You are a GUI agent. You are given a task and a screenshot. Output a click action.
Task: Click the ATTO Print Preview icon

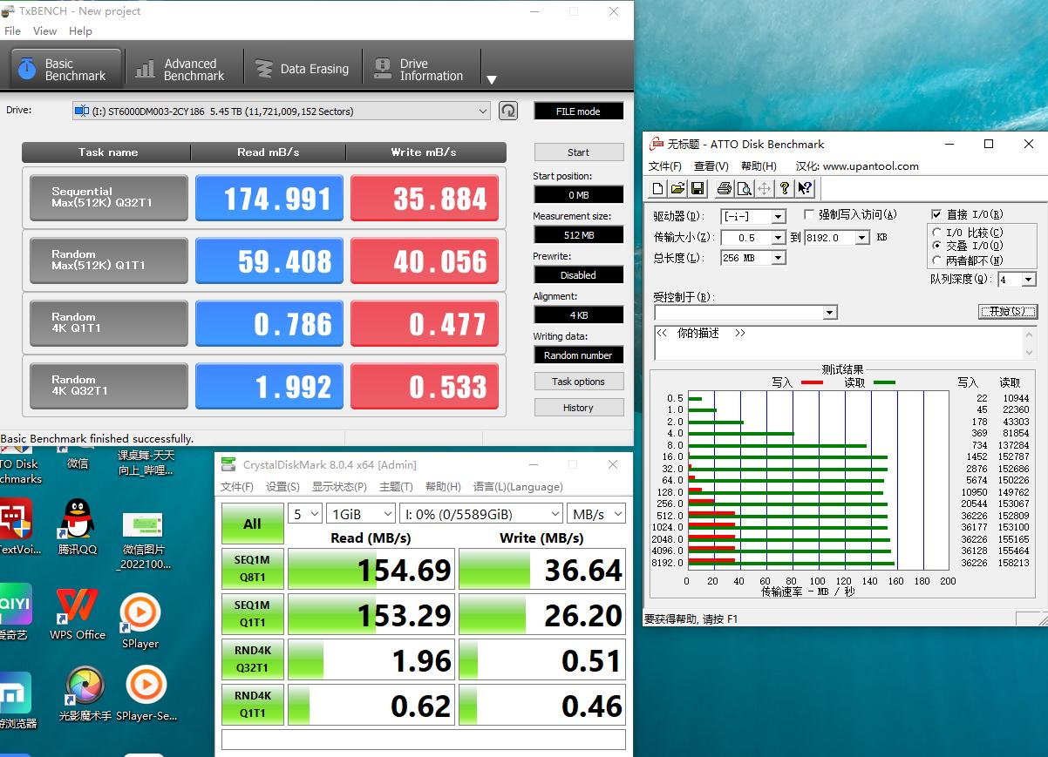[x=744, y=188]
